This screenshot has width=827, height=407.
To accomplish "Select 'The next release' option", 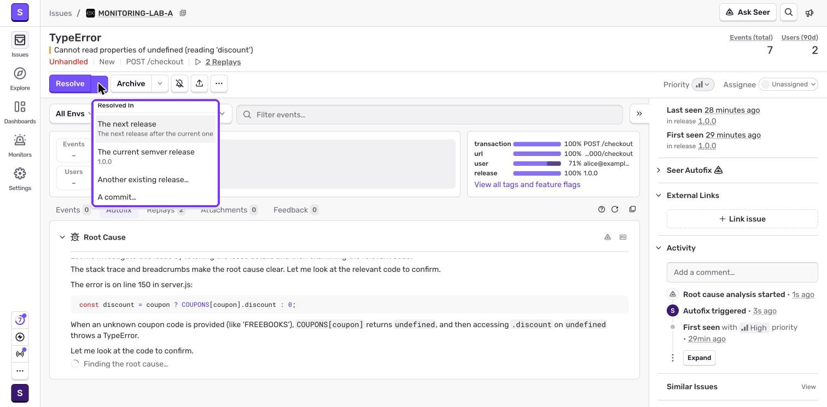I will (155, 129).
